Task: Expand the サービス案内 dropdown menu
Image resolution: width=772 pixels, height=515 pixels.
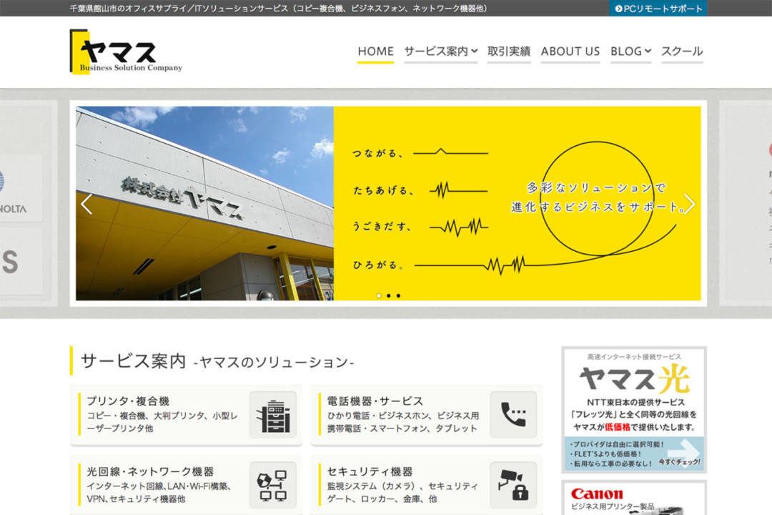Action: [x=440, y=51]
